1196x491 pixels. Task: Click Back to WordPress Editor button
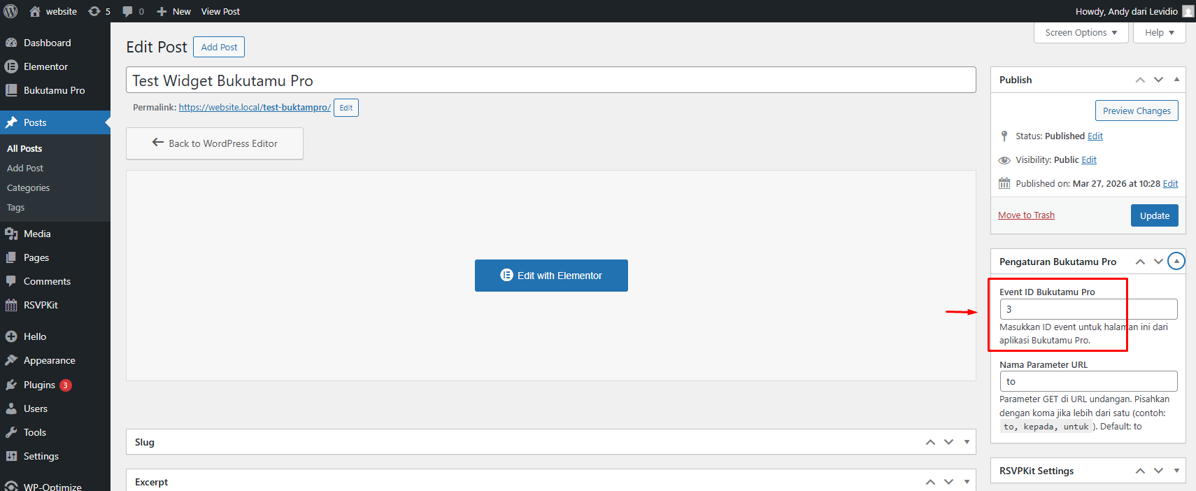pyautogui.click(x=215, y=143)
